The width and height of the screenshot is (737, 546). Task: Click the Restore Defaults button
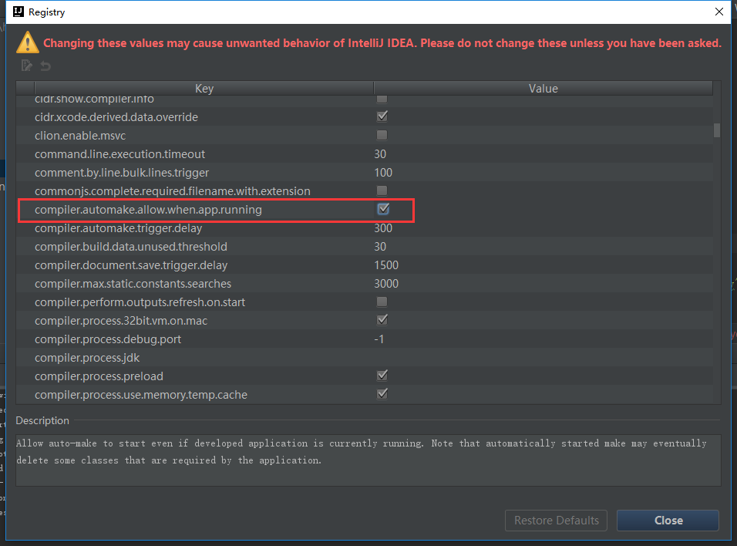point(556,521)
